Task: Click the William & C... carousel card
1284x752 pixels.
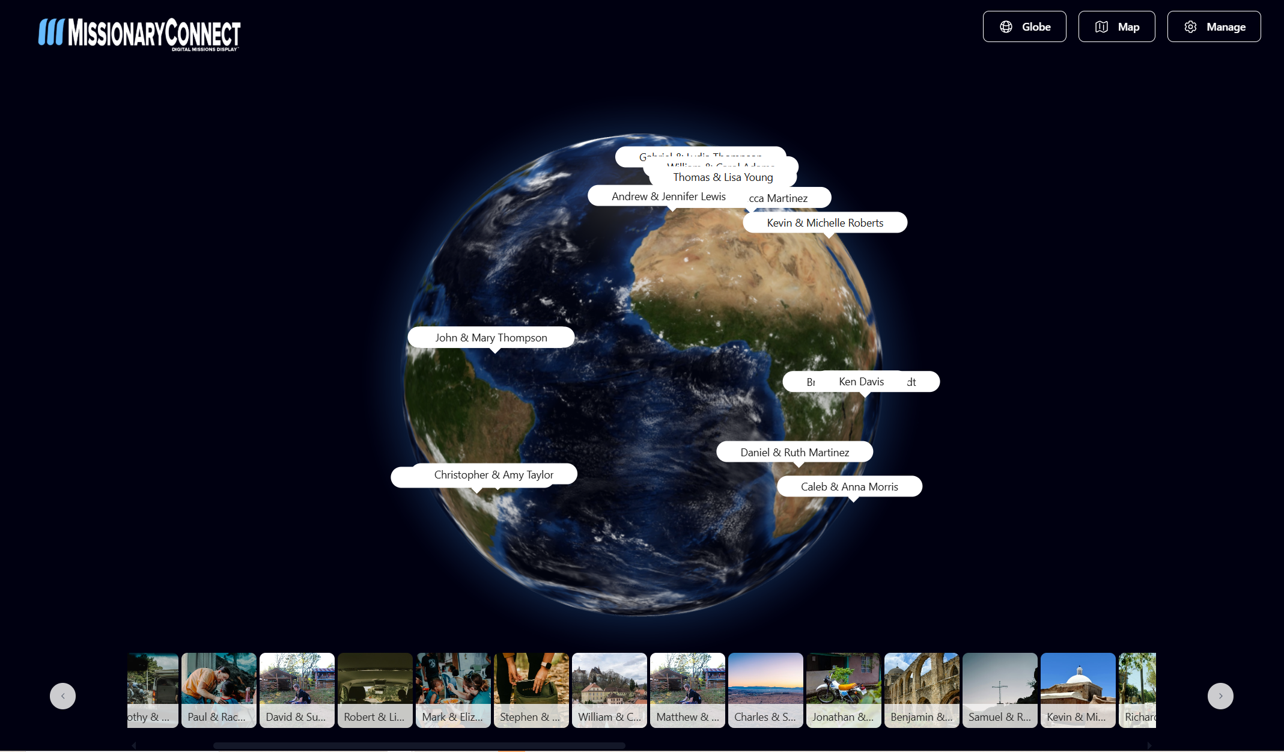Action: click(609, 690)
